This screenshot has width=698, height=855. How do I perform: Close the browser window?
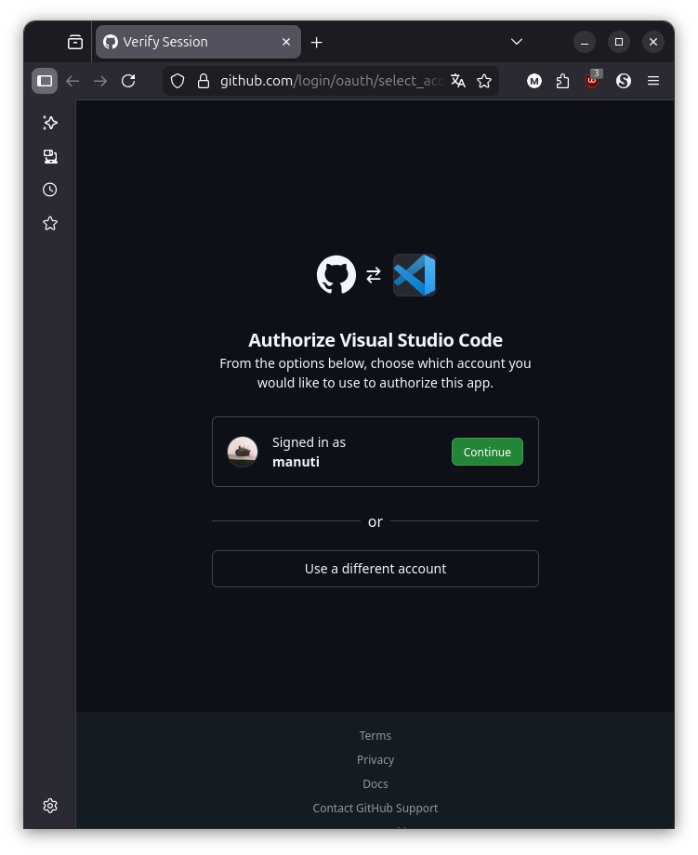click(x=653, y=42)
